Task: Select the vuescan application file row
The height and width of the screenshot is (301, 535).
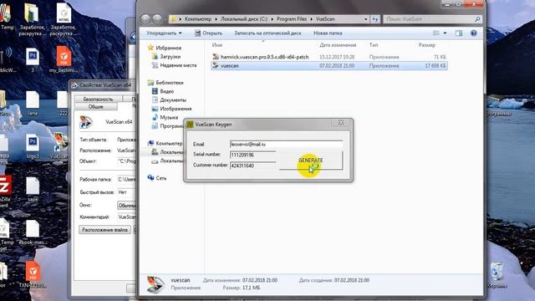Action: 329,65
